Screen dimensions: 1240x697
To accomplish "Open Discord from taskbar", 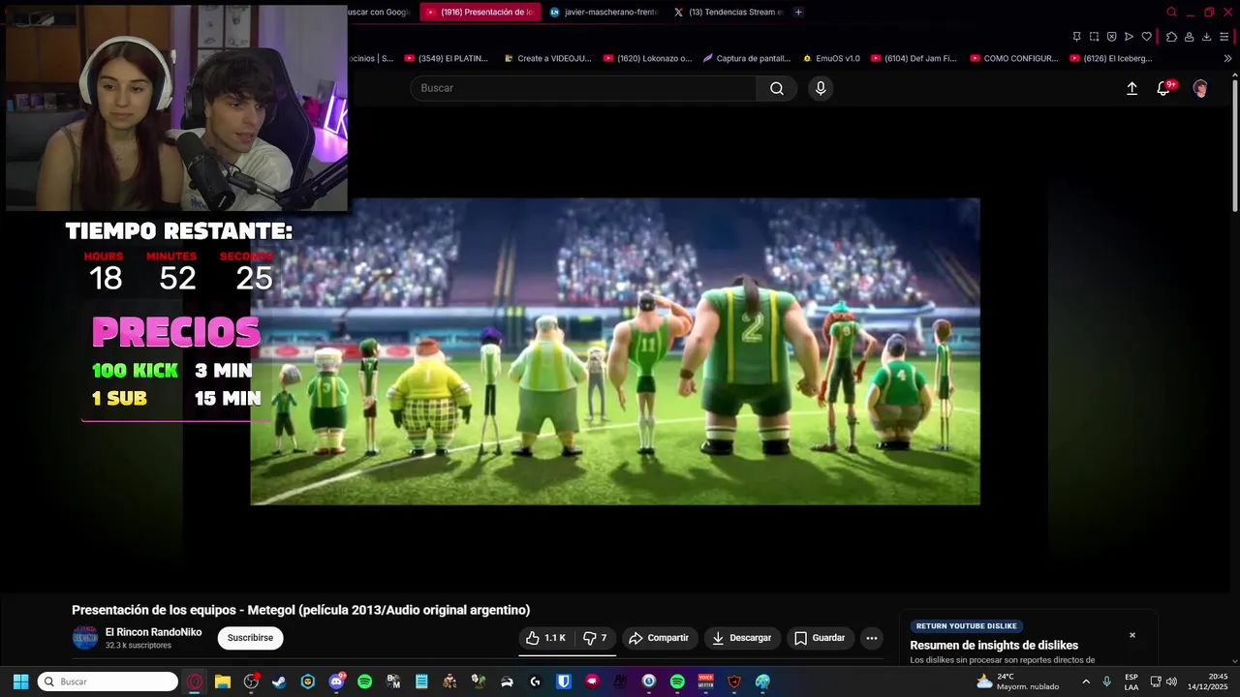I will click(336, 682).
